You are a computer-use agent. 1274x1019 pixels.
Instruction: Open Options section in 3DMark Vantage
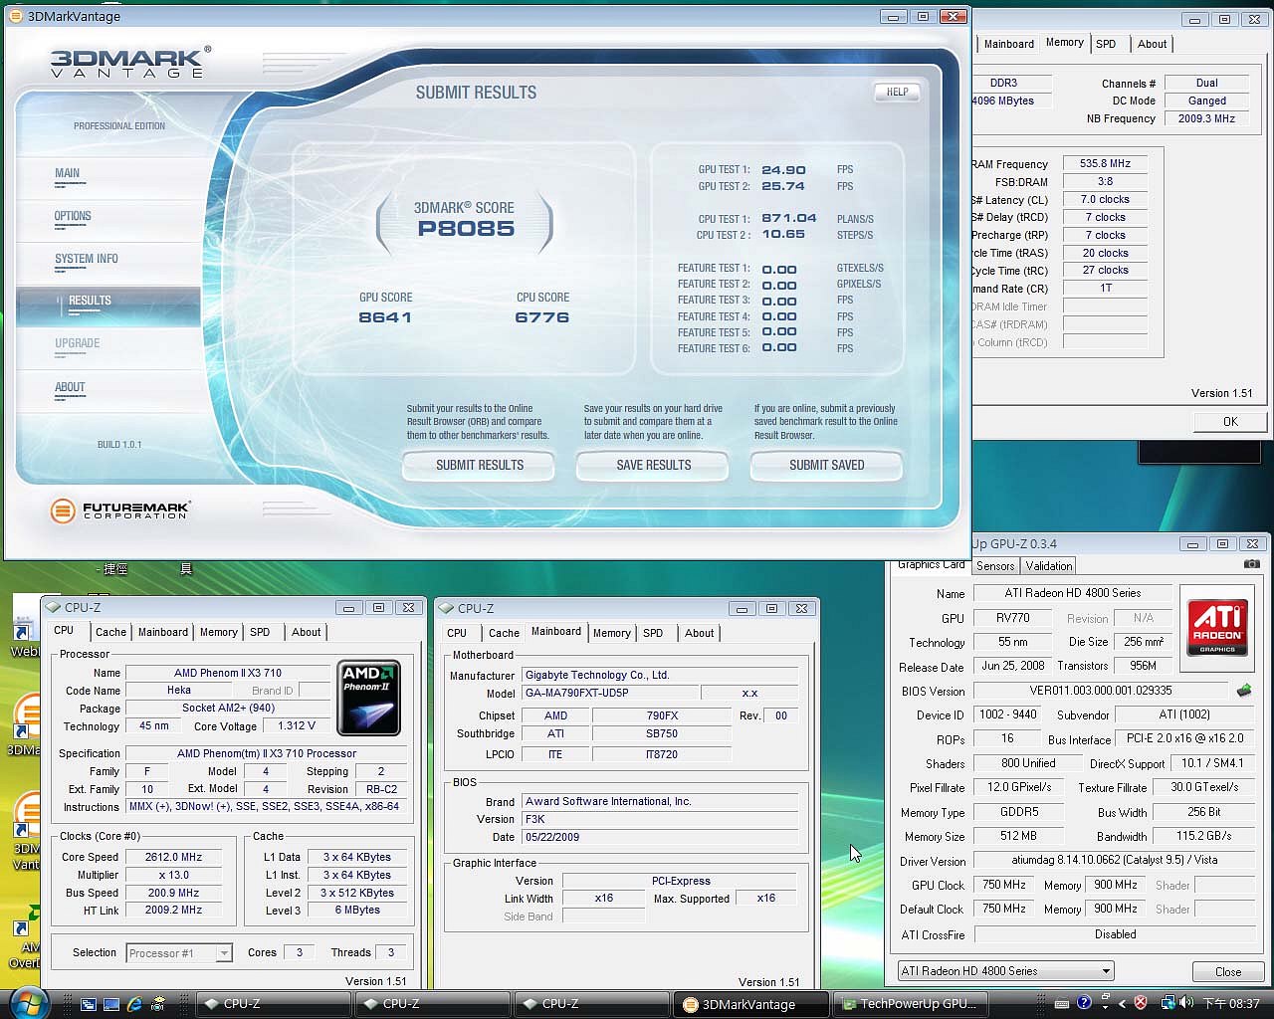[x=73, y=217]
